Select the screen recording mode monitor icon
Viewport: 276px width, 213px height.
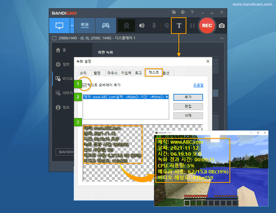tap(59, 26)
